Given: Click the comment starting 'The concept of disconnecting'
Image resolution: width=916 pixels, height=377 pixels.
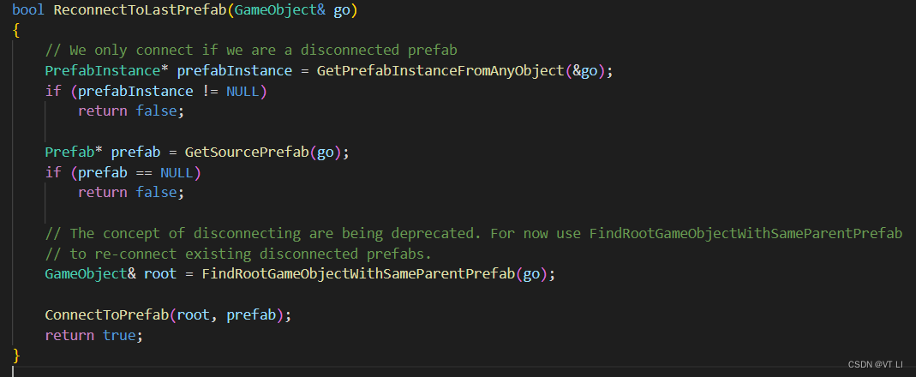Looking at the screenshot, I should coord(474,234).
